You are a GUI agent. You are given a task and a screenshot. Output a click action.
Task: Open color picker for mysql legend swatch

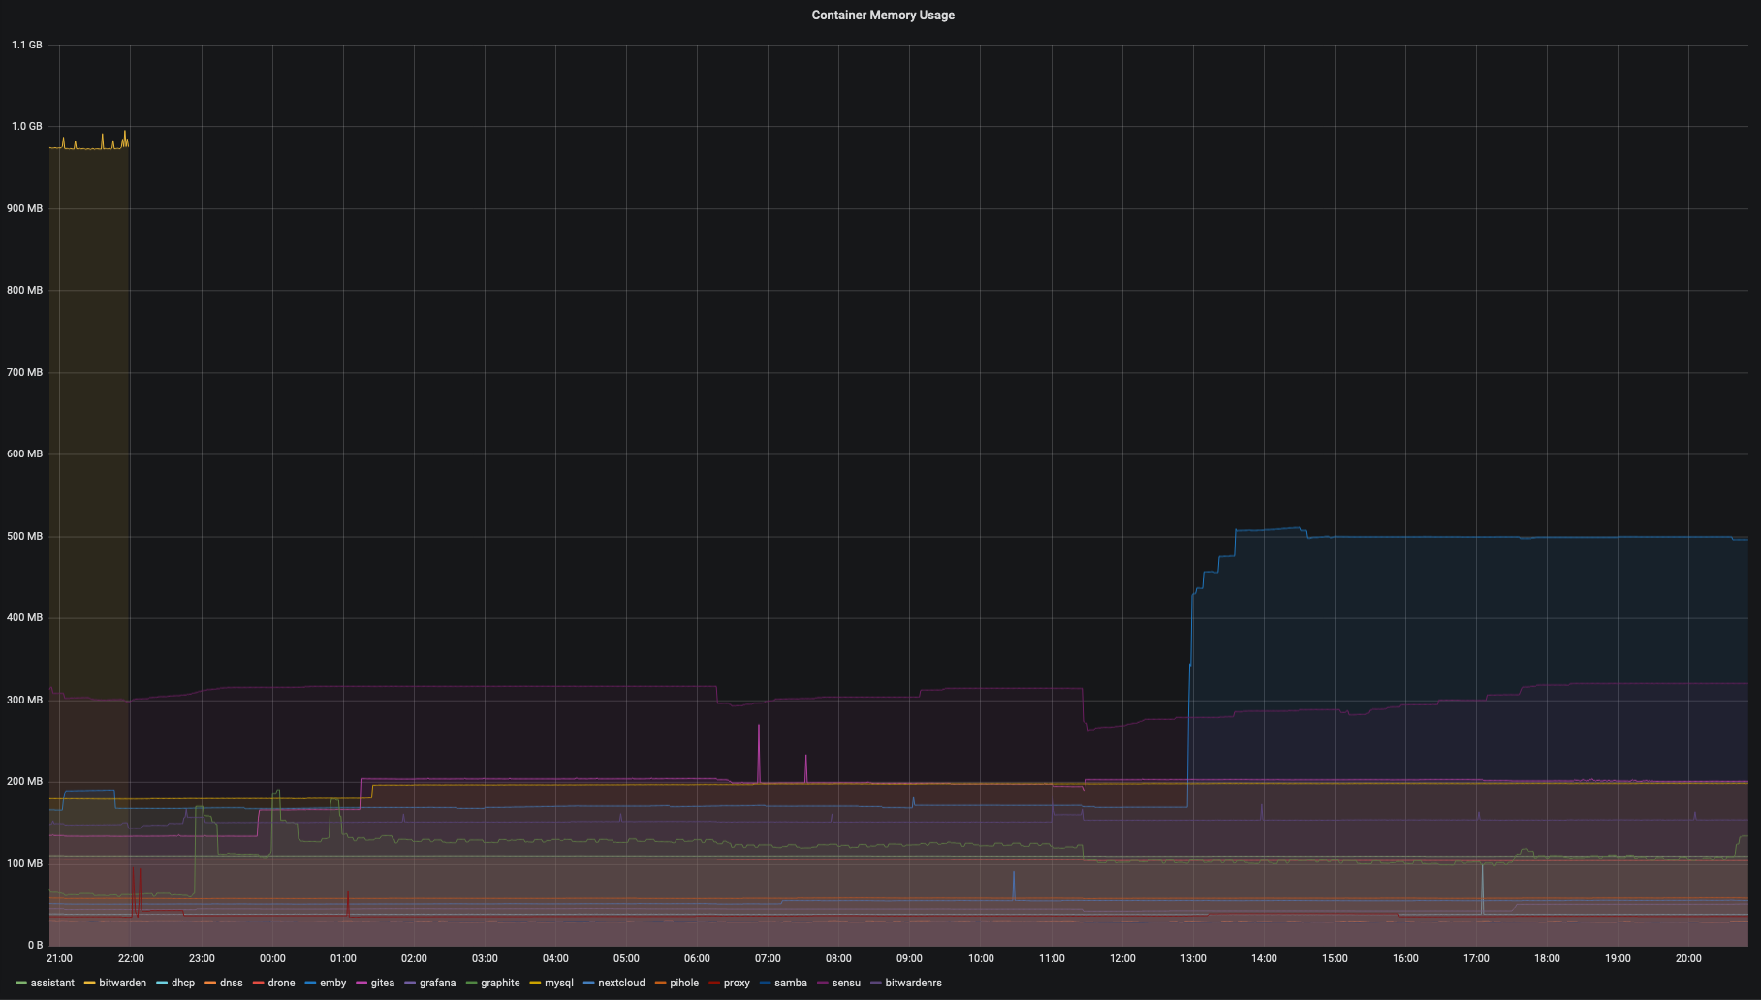(x=536, y=983)
